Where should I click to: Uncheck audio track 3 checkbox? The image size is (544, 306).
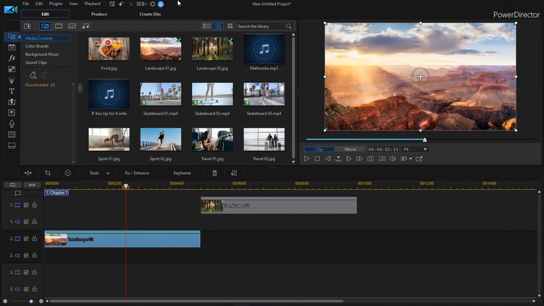click(26, 289)
